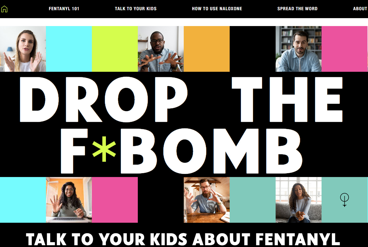
Task: Open the Talk To Your Kids page
Action: 136,9
